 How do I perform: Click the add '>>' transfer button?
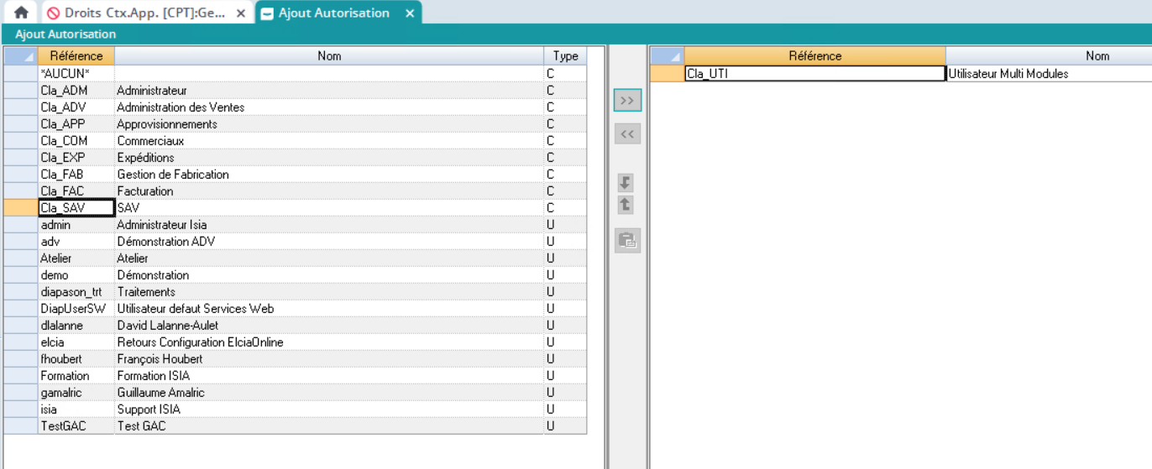[627, 100]
